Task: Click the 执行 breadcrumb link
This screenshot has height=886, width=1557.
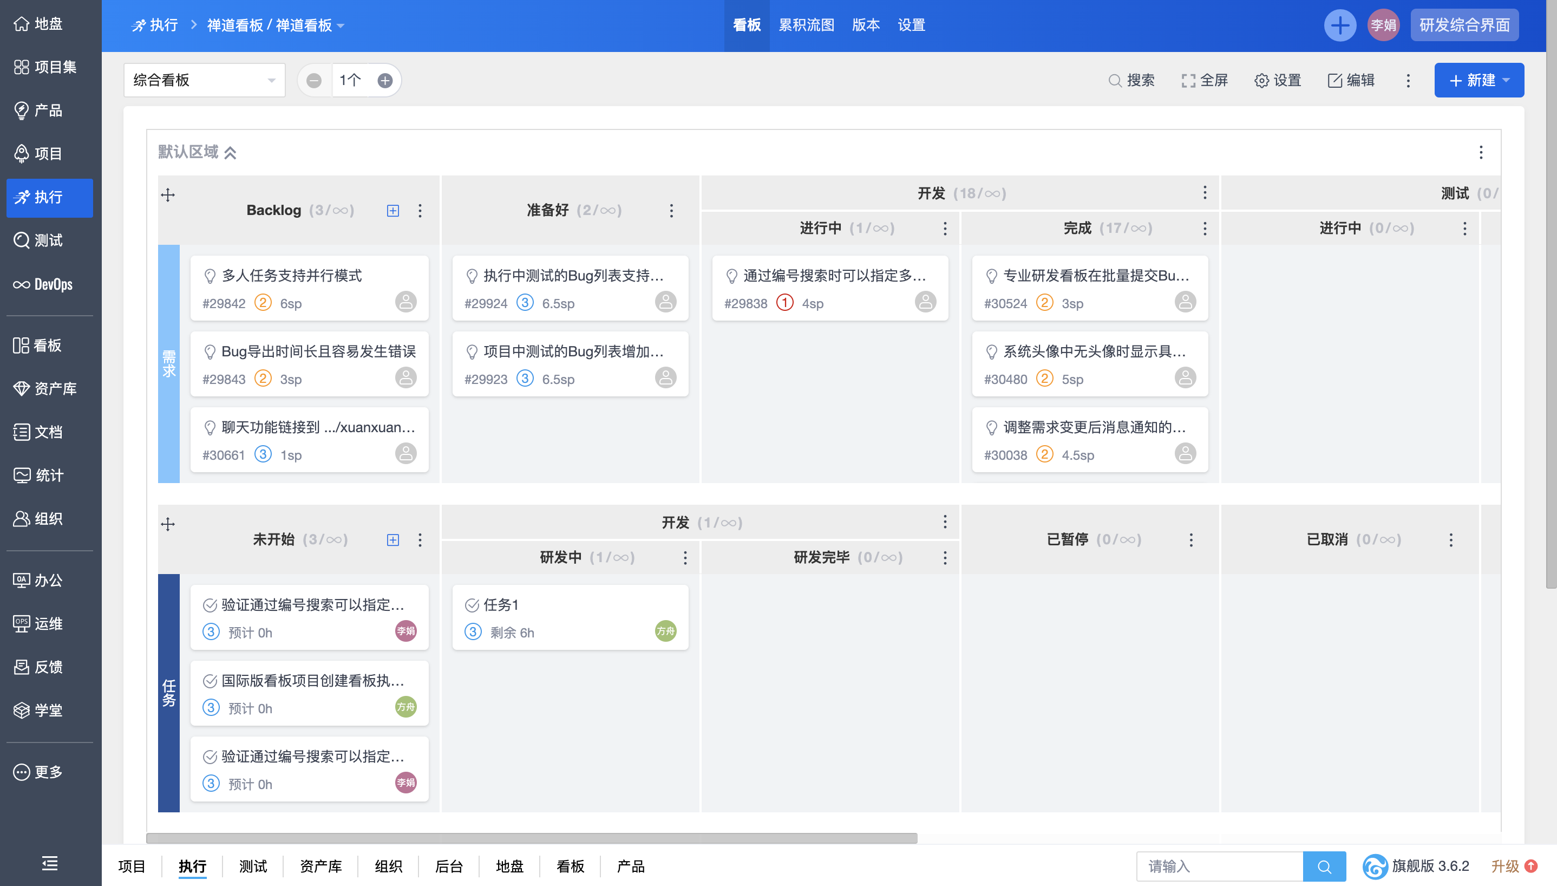Action: point(155,25)
